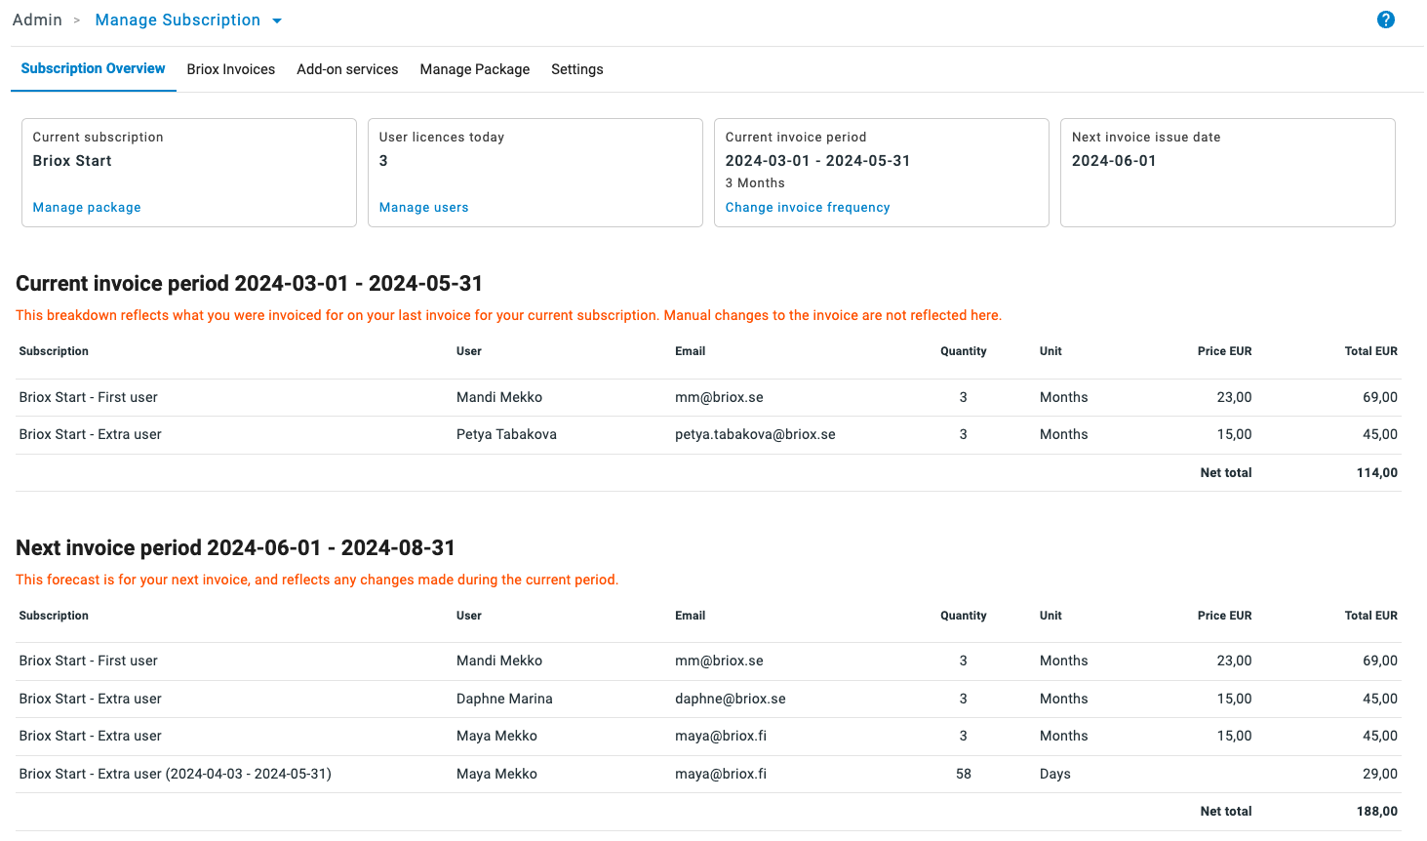Select the Current subscription Briox Start card

[x=188, y=173]
